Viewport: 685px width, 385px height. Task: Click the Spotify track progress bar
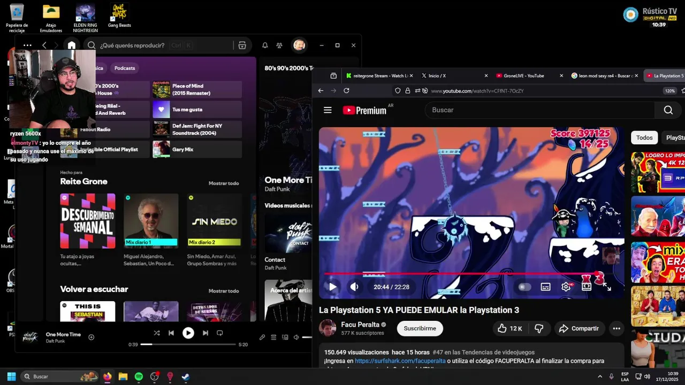pyautogui.click(x=188, y=344)
